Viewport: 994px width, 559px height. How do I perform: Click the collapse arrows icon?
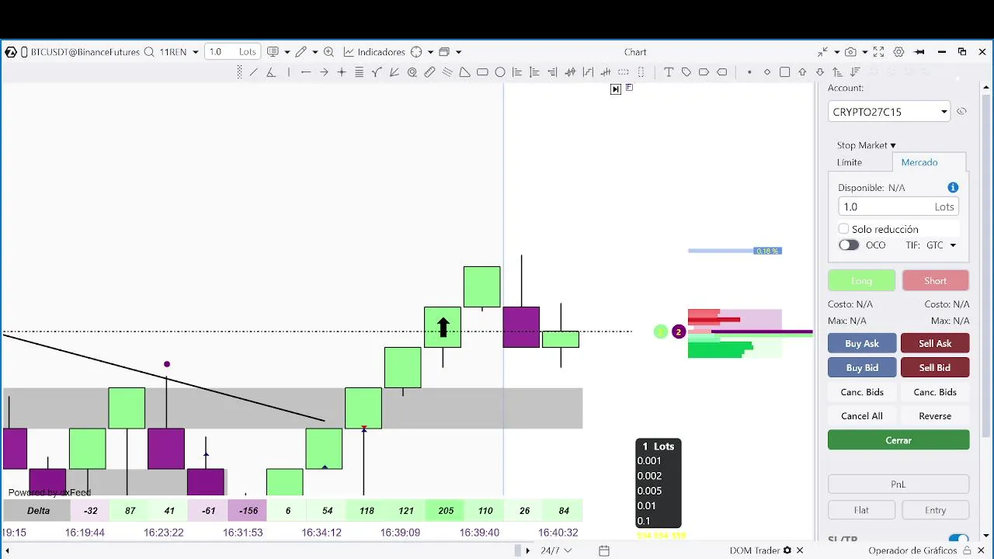pos(823,52)
